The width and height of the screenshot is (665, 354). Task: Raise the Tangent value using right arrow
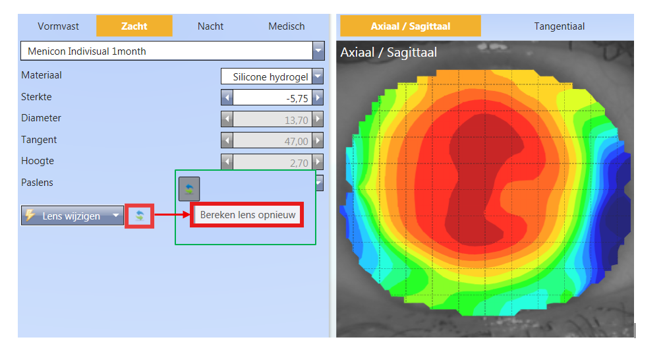tap(318, 140)
